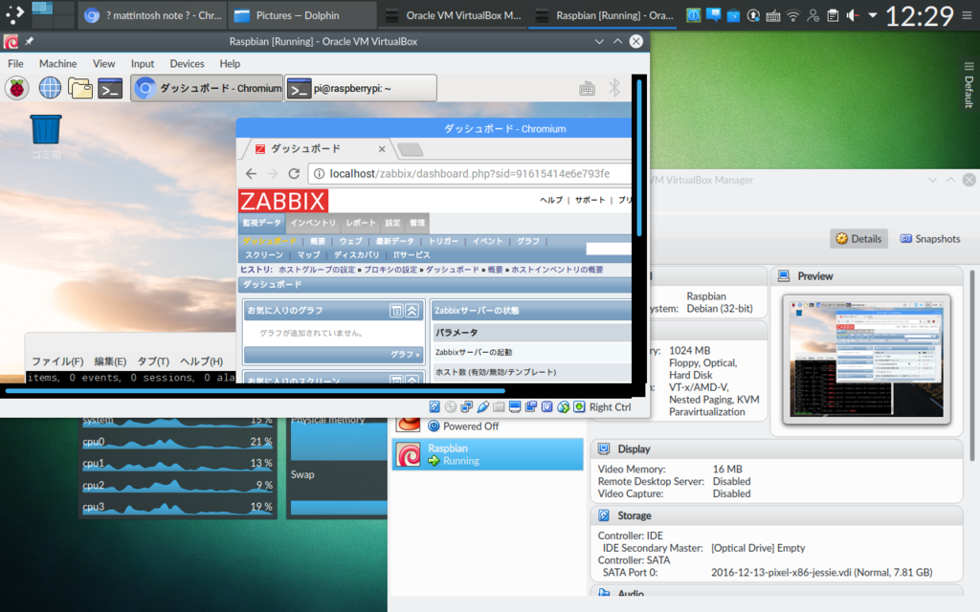Click Bluetooth icon in Raspbian panel
The width and height of the screenshot is (980, 612).
coord(614,88)
